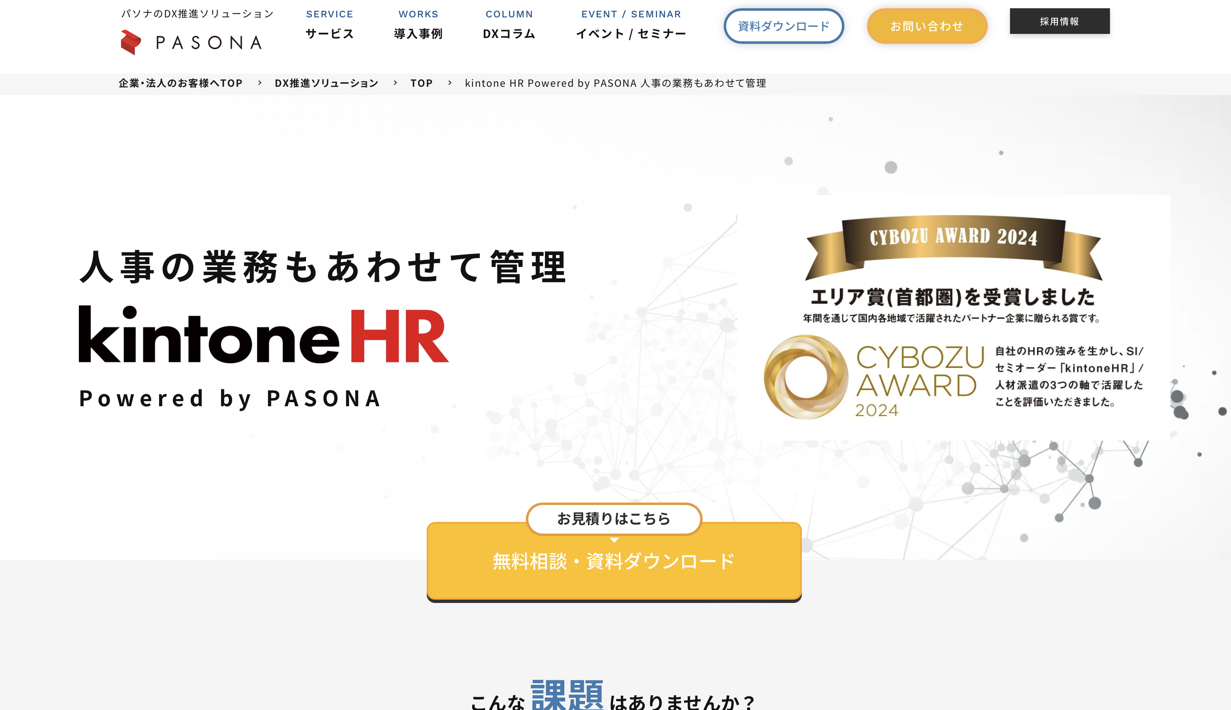Click the Powered by PASONA text
The image size is (1231, 710).
pyautogui.click(x=230, y=398)
